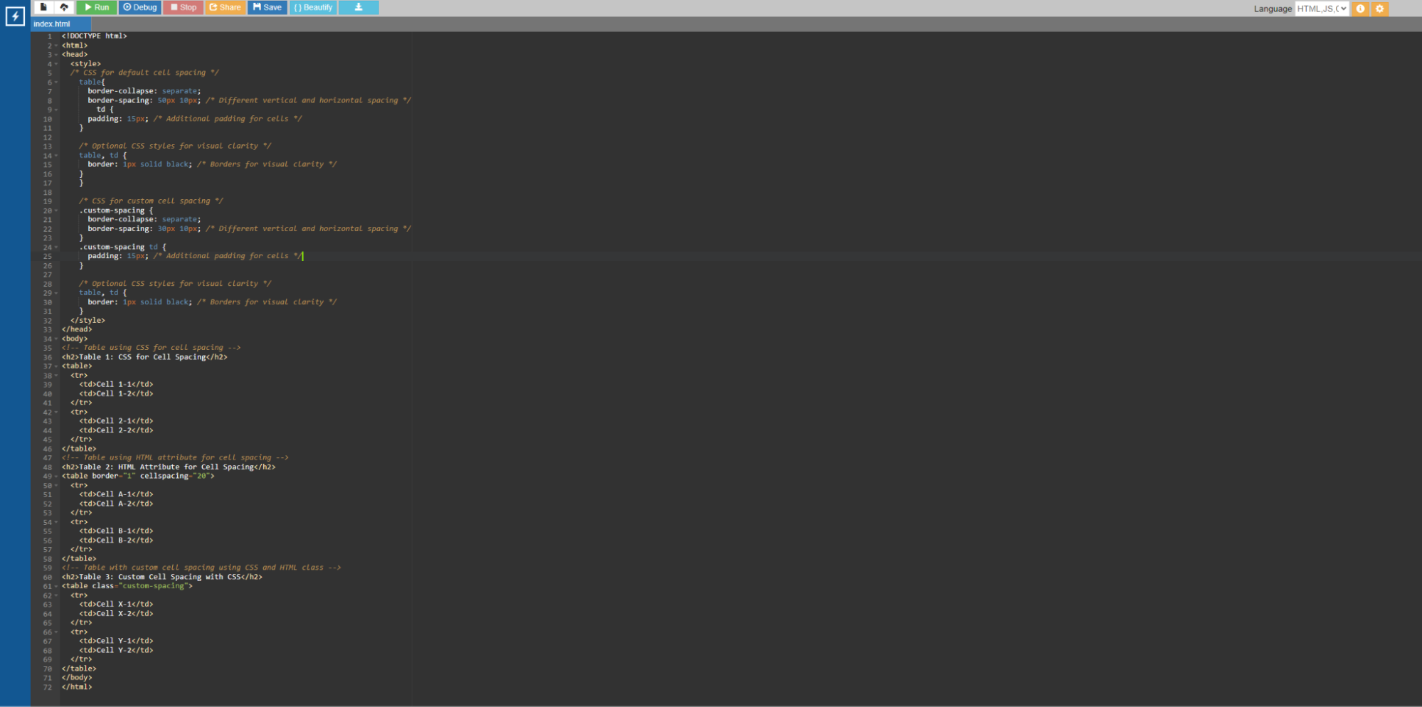Collapse the <head> block on line 3
1422x707 pixels.
[56, 55]
